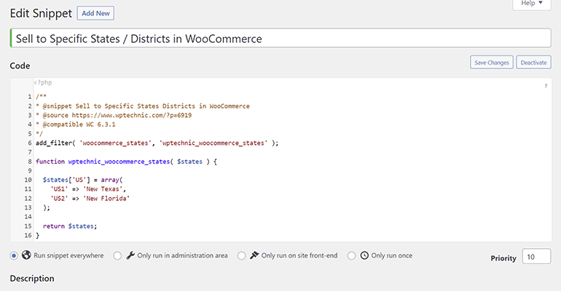Click the @snippet comment line
The height and width of the screenshot is (291, 561).
pyautogui.click(x=142, y=105)
